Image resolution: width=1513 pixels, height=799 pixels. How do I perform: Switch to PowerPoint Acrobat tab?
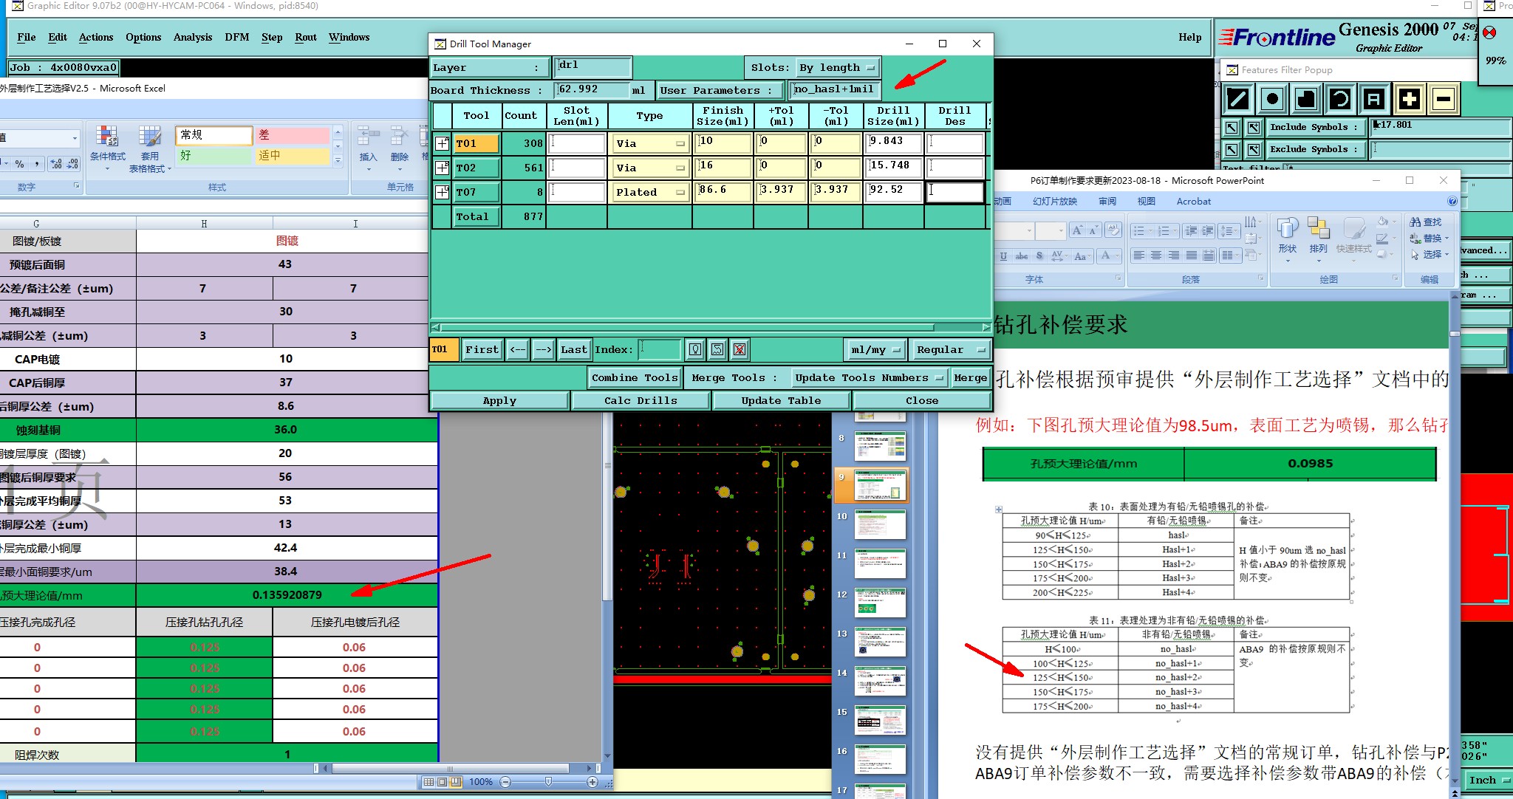click(x=1194, y=201)
